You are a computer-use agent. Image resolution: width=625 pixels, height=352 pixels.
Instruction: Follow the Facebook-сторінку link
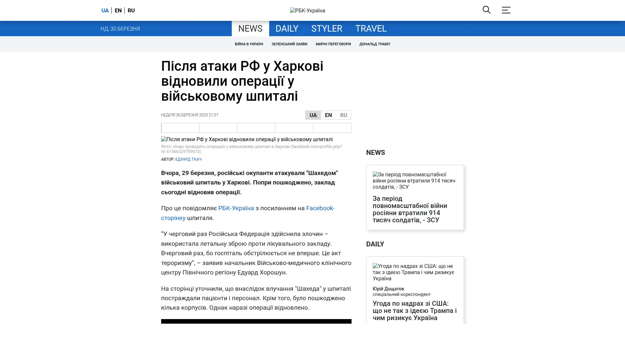pyautogui.click(x=320, y=208)
